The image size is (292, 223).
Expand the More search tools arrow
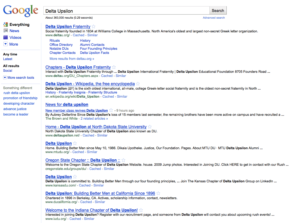(5, 77)
